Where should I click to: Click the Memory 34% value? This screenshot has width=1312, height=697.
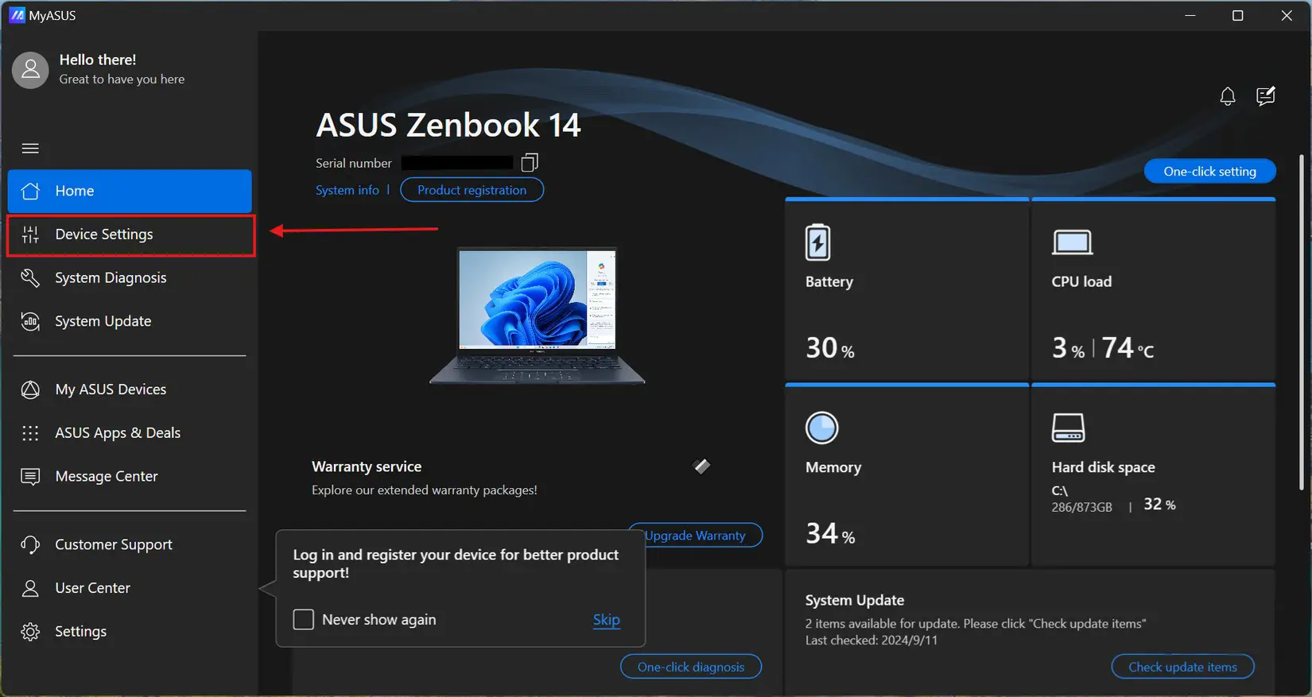[830, 533]
